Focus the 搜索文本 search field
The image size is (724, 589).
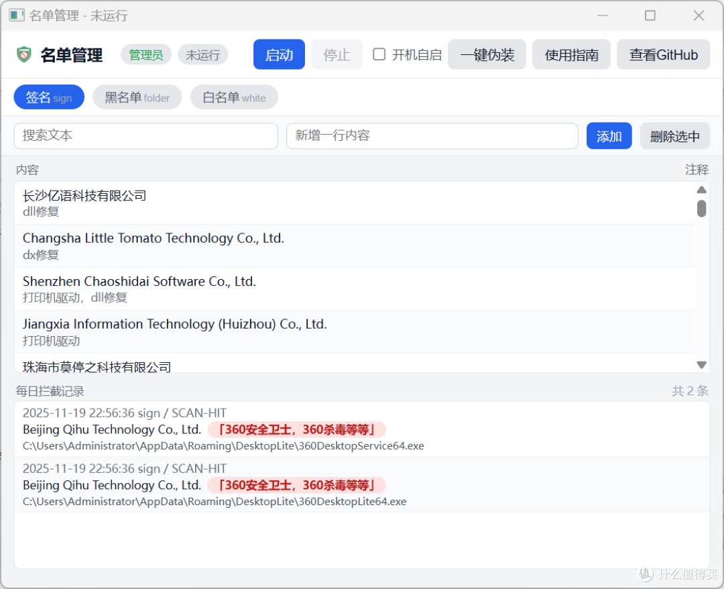click(x=146, y=136)
